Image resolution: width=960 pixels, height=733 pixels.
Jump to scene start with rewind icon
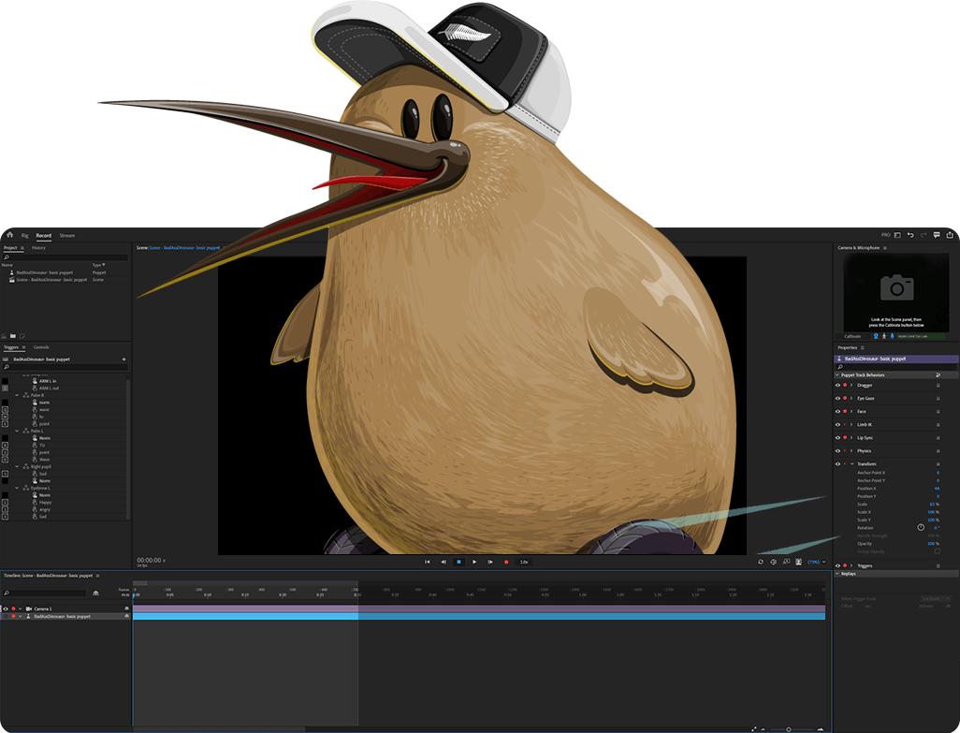pos(428,562)
